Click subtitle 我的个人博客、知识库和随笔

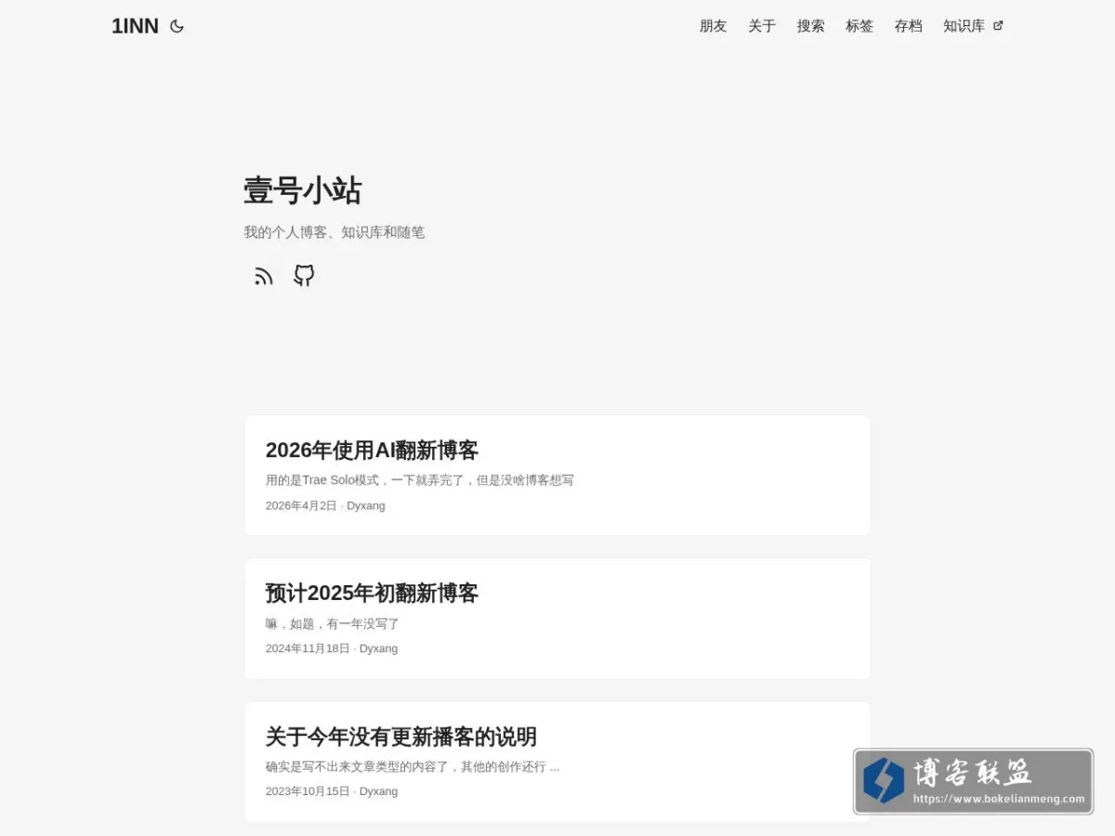pyautogui.click(x=334, y=232)
